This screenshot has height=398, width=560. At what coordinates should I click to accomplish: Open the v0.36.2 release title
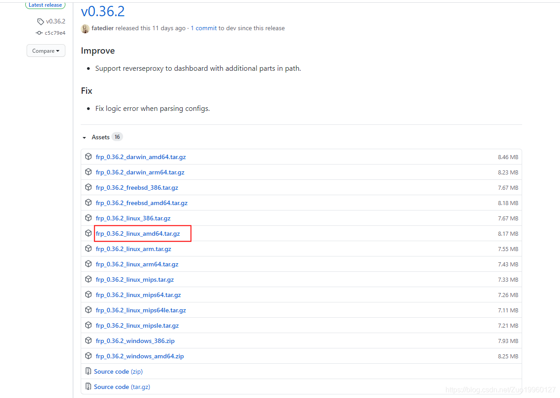pyautogui.click(x=103, y=11)
